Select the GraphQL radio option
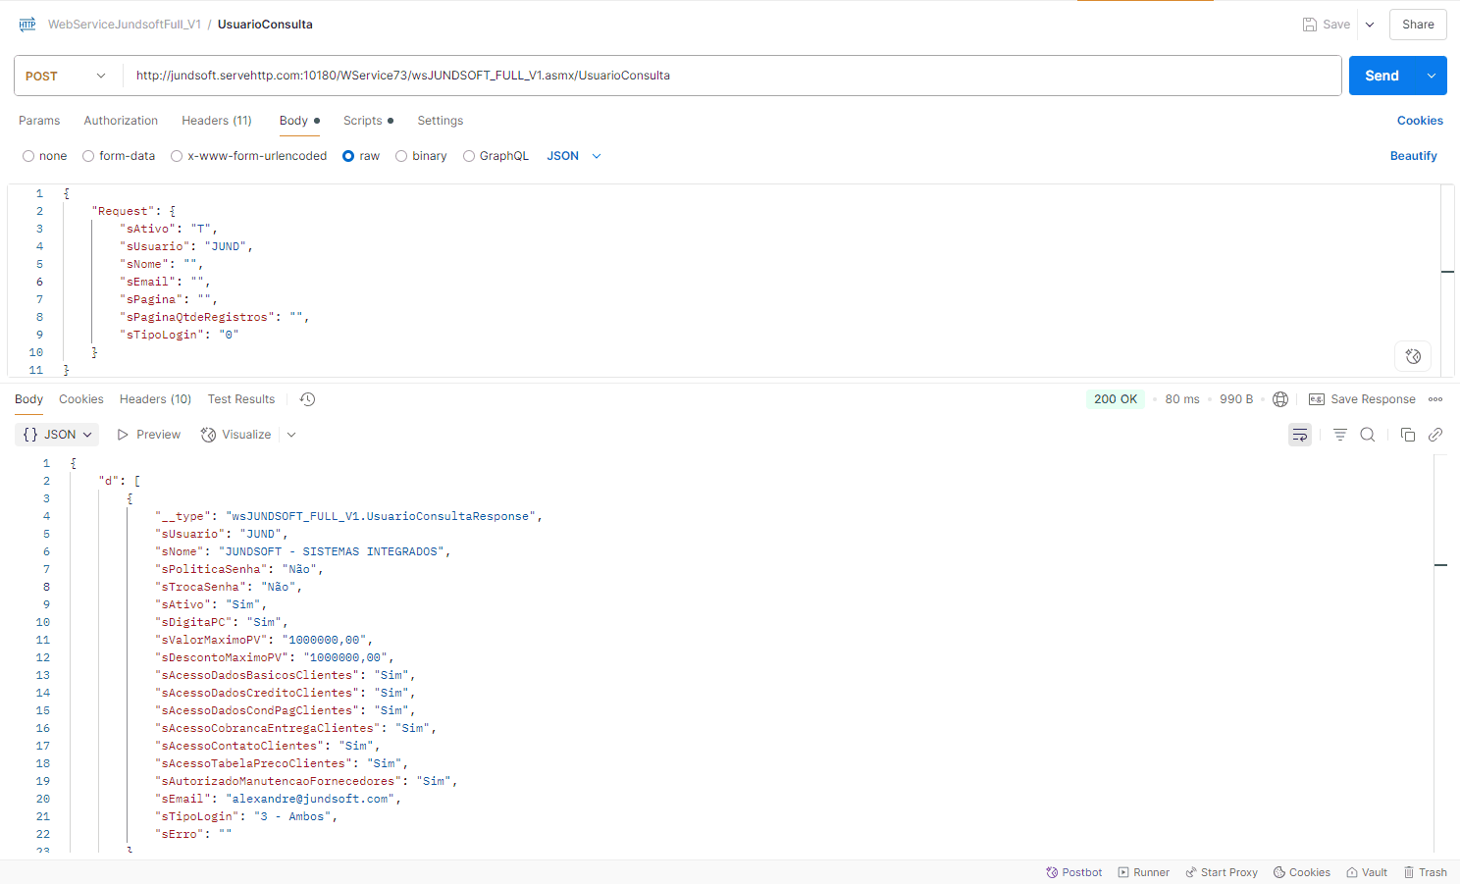This screenshot has width=1460, height=884. tap(469, 156)
